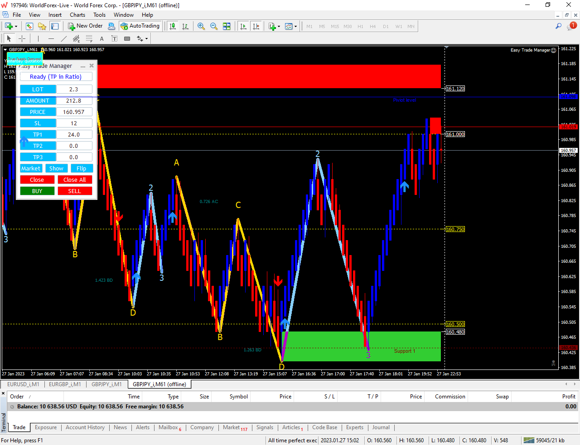Image resolution: width=580 pixels, height=445 pixels.
Task: Select the text label tool
Action: tap(114, 38)
